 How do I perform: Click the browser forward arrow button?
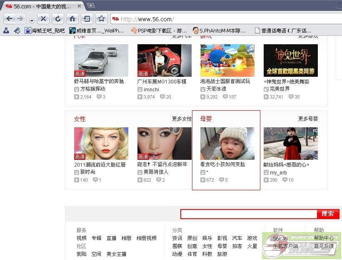click(x=20, y=19)
